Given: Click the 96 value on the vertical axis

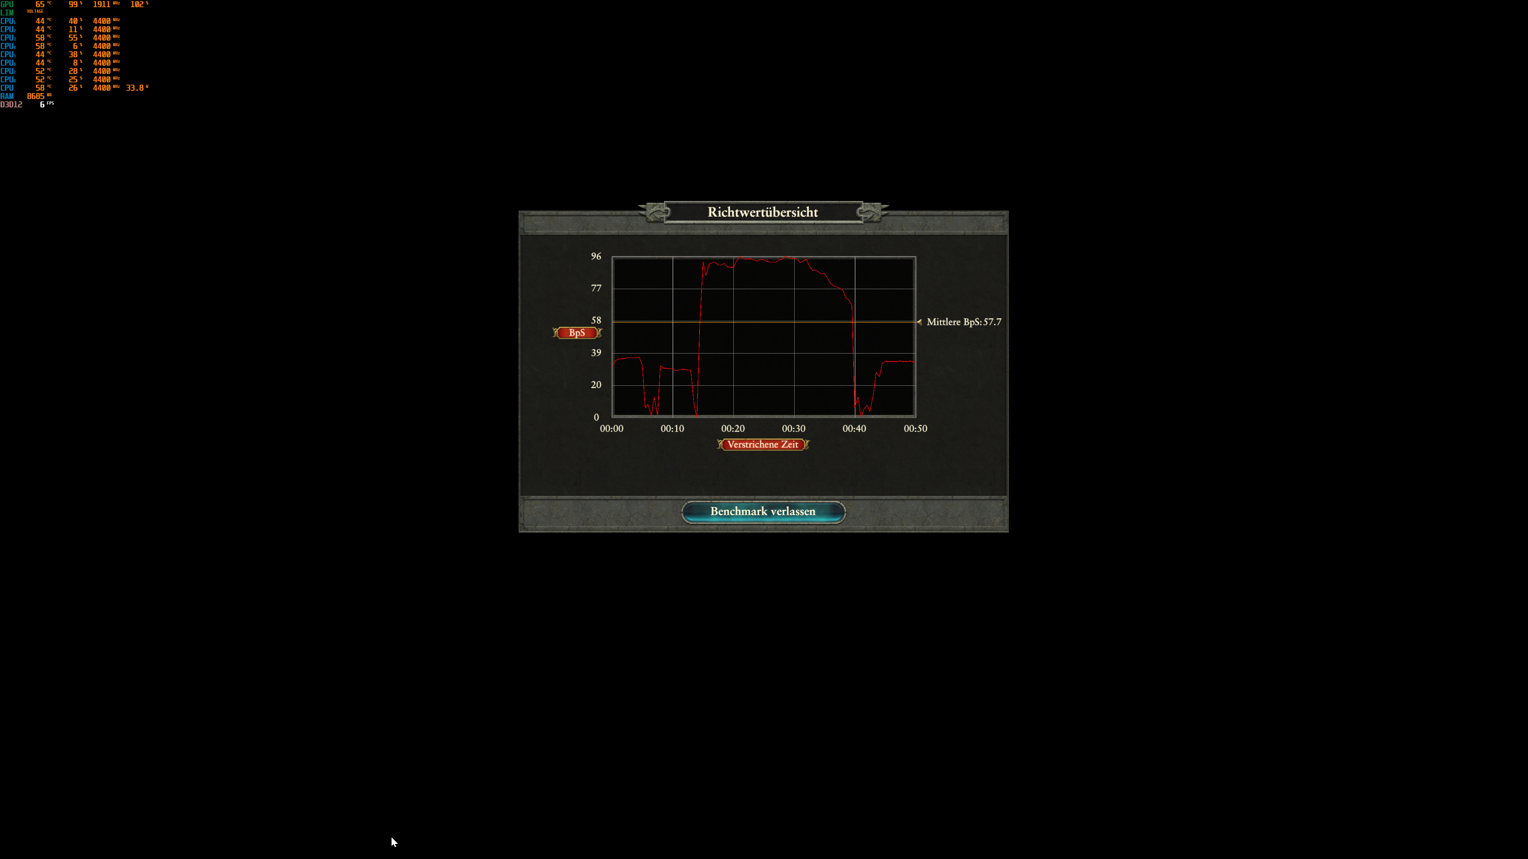Looking at the screenshot, I should pyautogui.click(x=596, y=256).
